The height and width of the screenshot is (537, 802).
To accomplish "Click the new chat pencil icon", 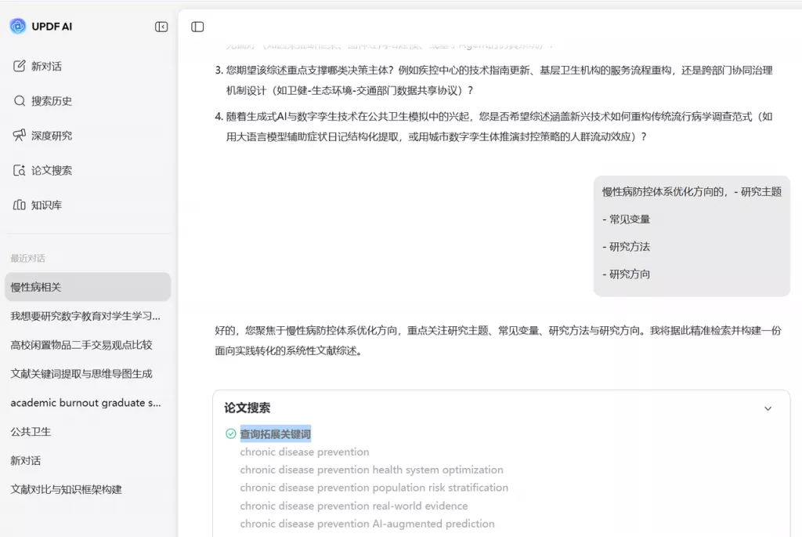I will pyautogui.click(x=20, y=67).
